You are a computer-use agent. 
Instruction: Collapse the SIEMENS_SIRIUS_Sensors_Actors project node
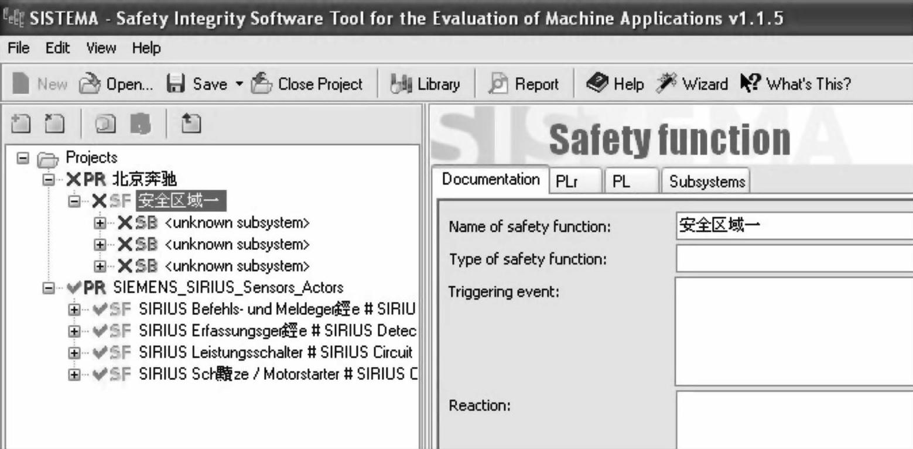(x=49, y=288)
